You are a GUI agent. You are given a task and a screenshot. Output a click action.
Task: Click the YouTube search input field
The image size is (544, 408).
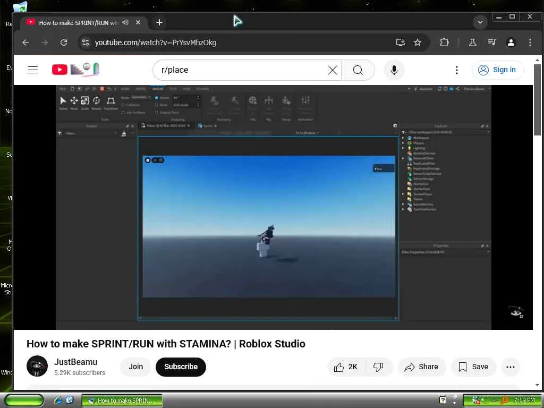[x=239, y=70]
